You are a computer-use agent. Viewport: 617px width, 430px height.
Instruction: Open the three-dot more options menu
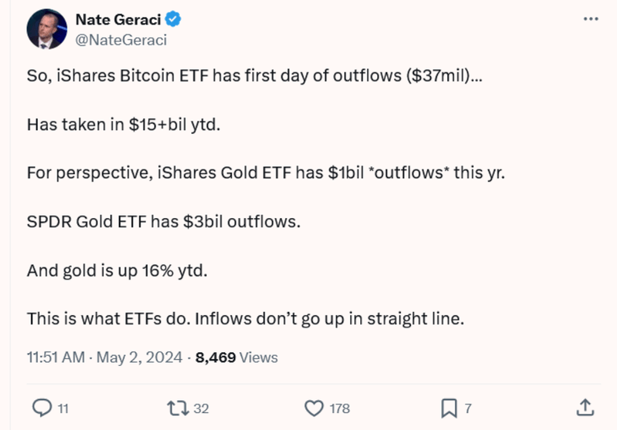click(591, 17)
